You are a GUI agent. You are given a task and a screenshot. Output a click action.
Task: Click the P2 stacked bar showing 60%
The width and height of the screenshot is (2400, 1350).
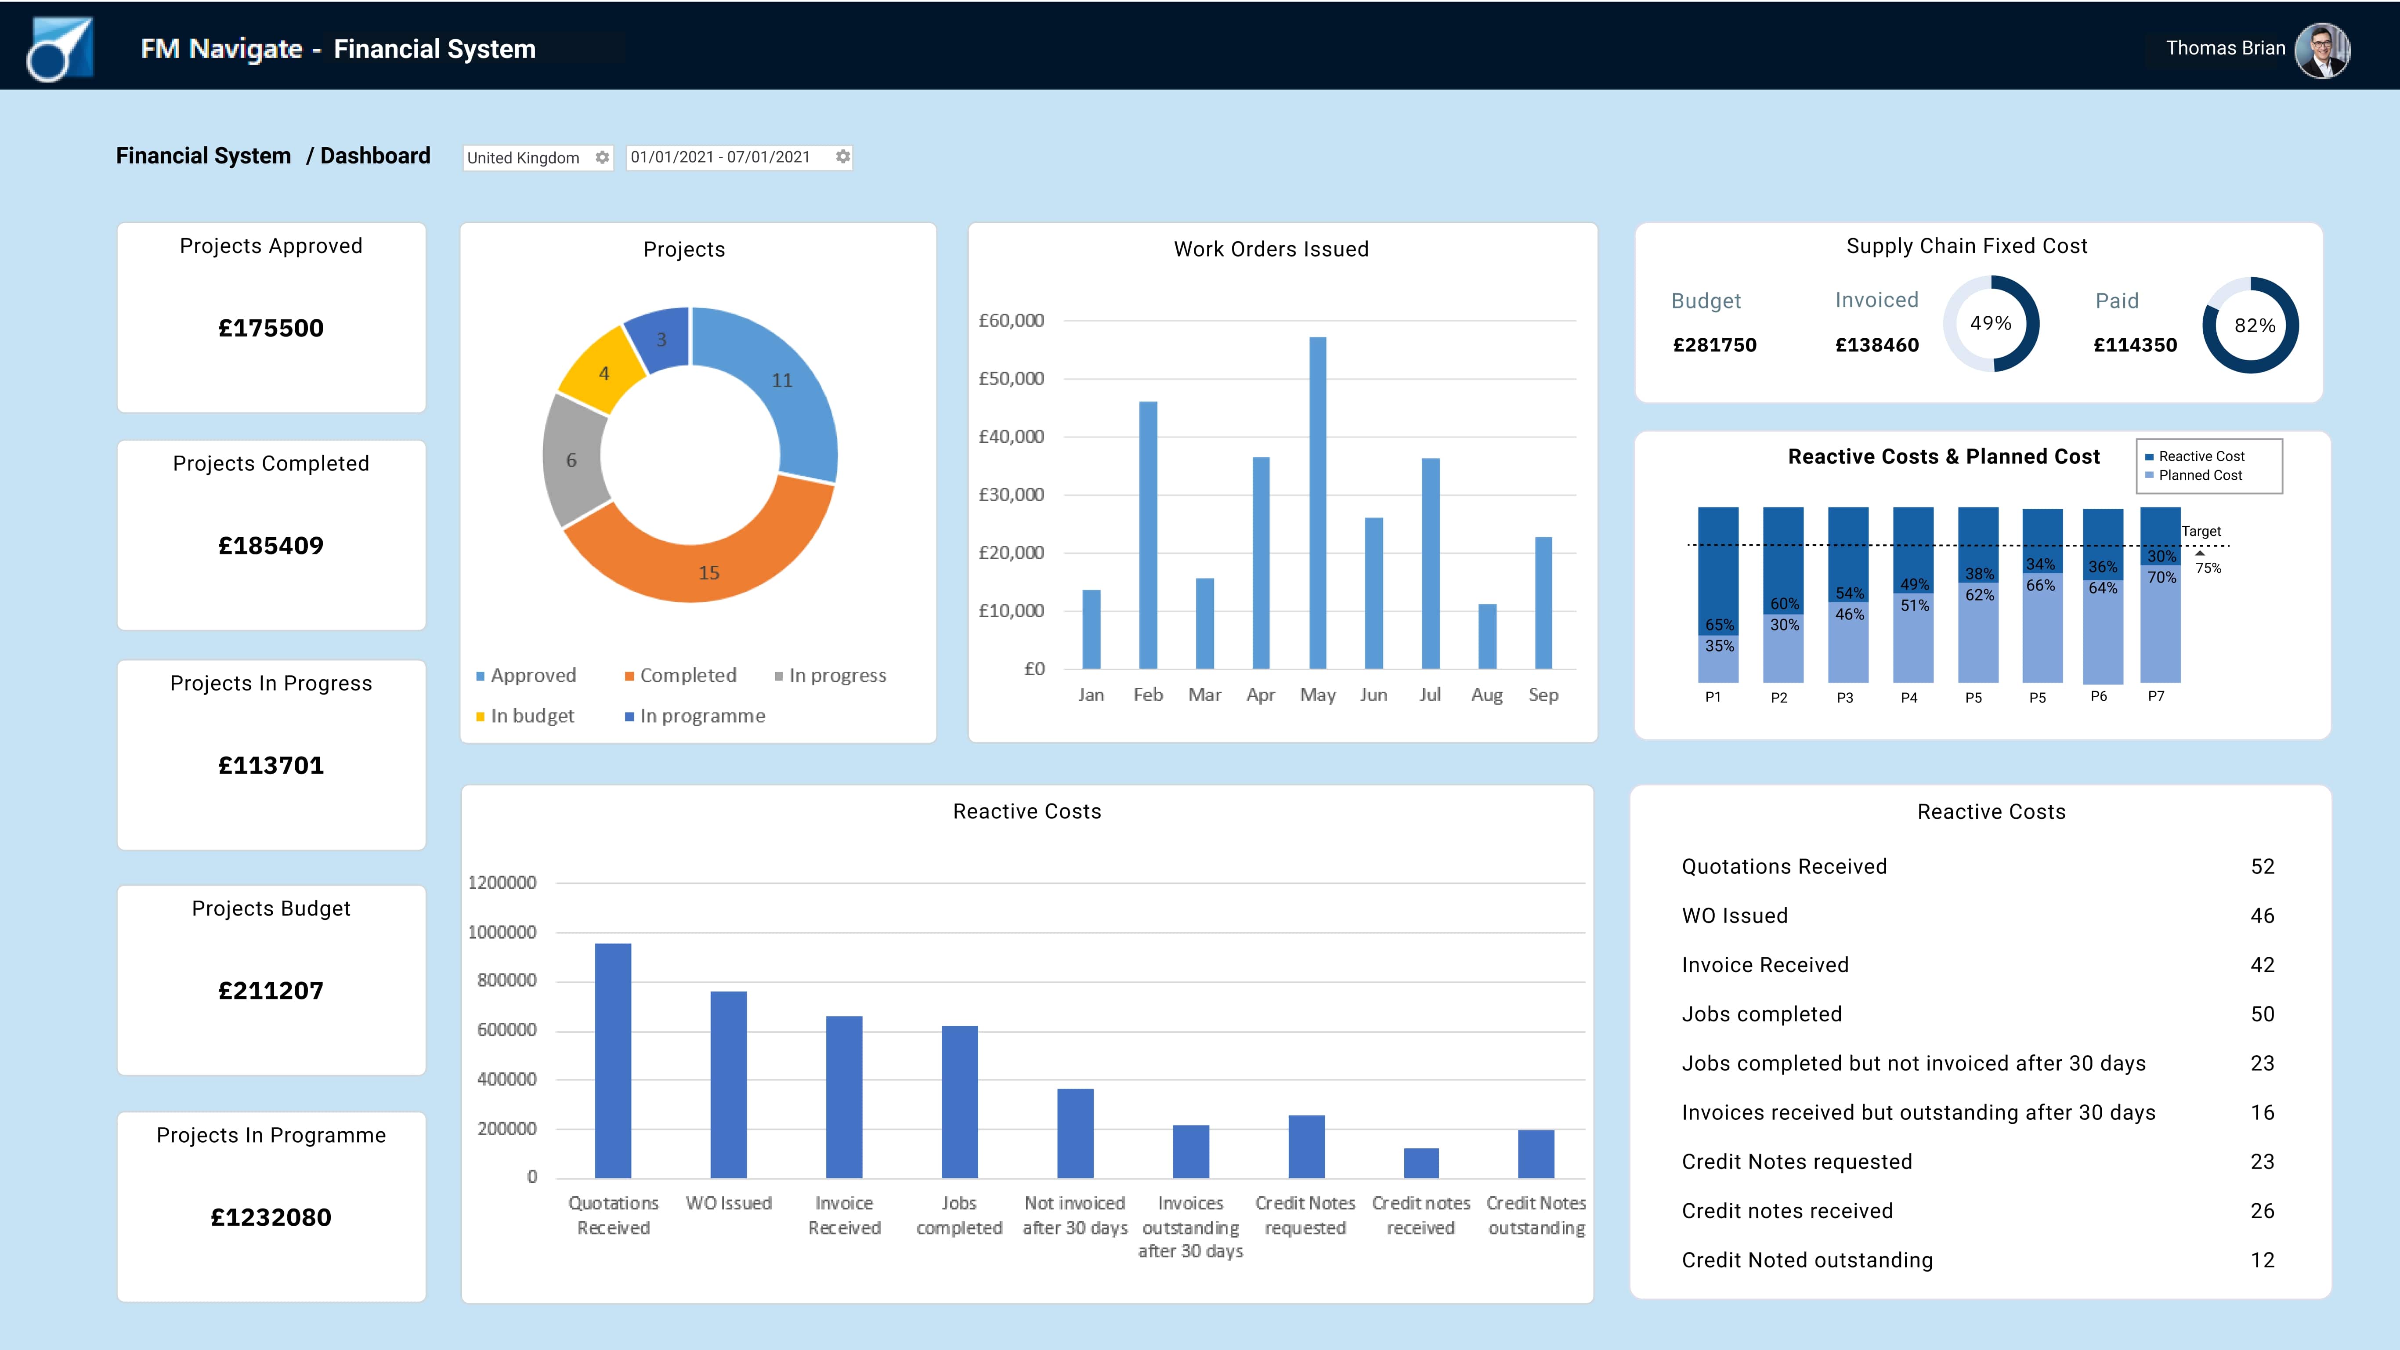point(1783,594)
